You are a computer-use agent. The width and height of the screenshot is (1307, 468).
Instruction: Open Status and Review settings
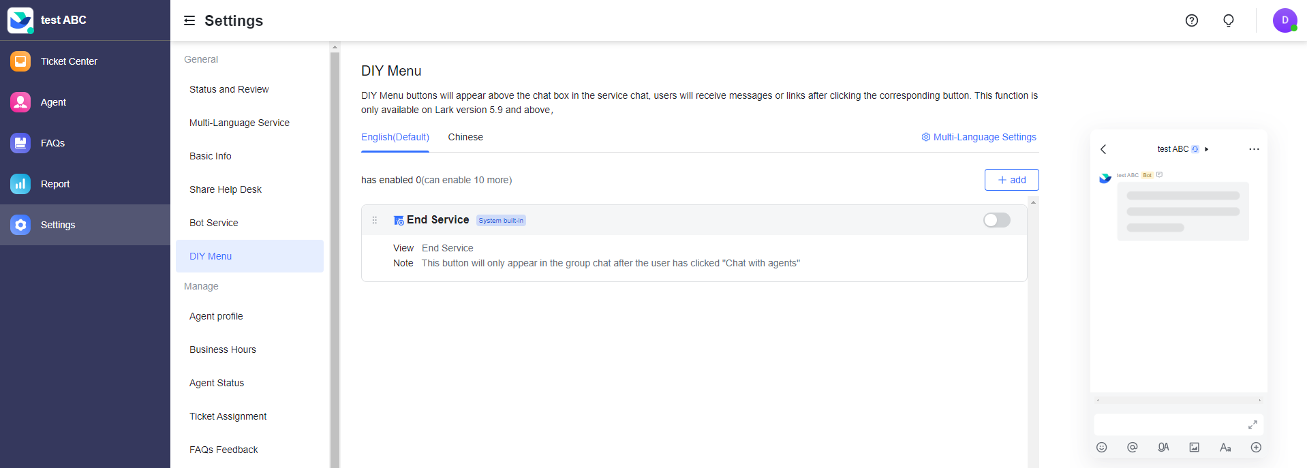[x=249, y=89]
